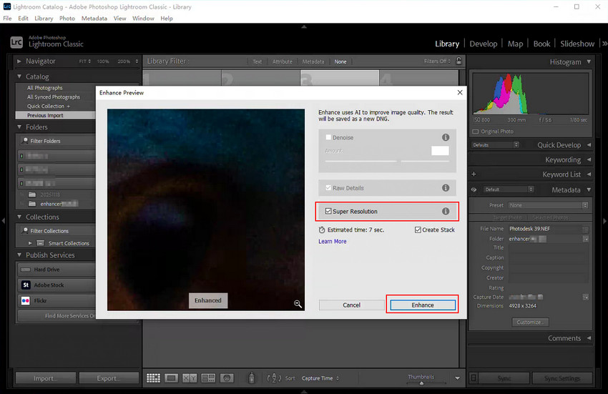Toggle the Denoise checkbox
Viewport: 608px width, 394px height.
point(328,137)
